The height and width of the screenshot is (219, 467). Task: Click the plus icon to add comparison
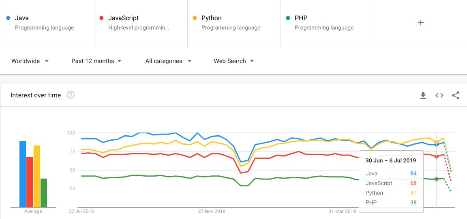tap(420, 23)
